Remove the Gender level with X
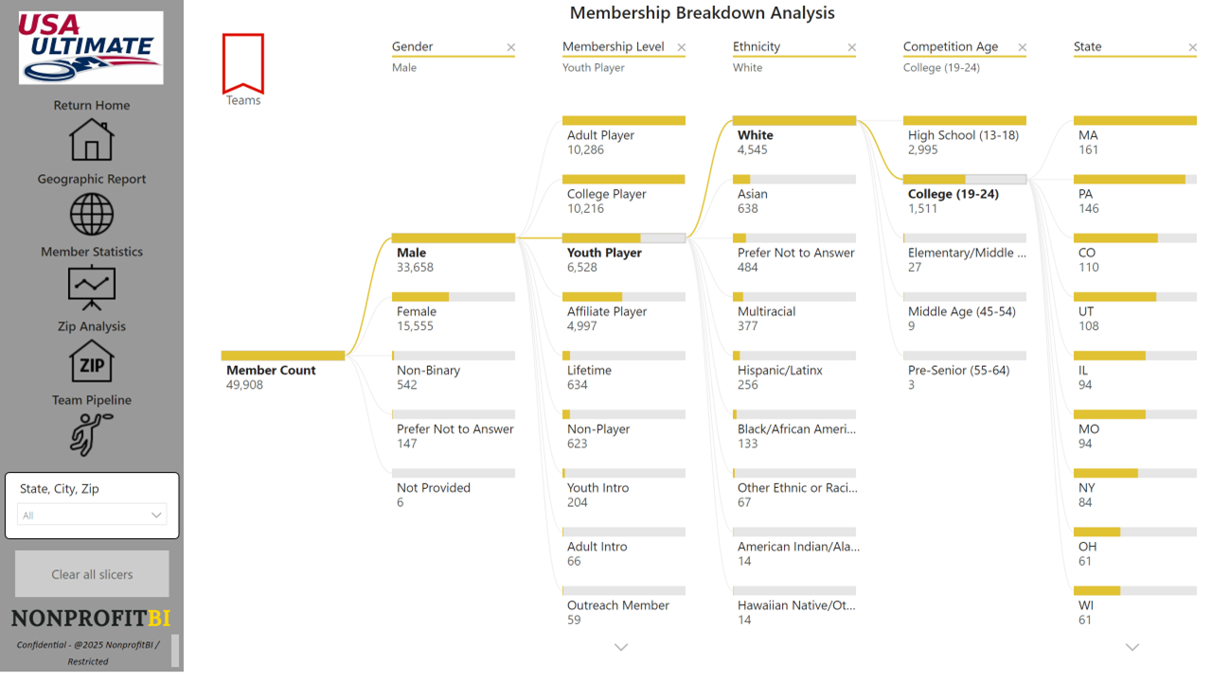This screenshot has width=1212, height=681. [511, 47]
